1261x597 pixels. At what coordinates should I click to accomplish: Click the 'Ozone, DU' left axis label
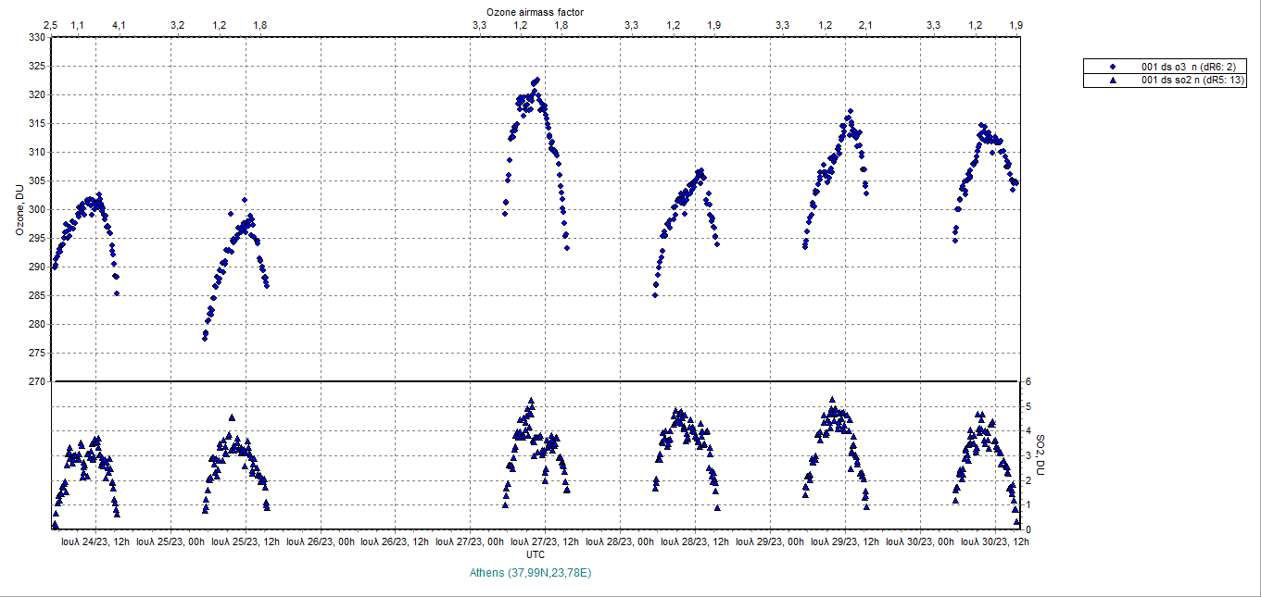pyautogui.click(x=19, y=210)
